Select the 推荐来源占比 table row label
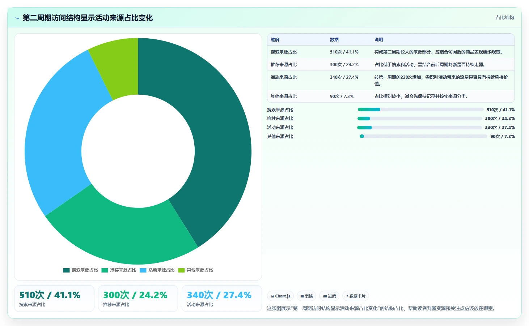The width and height of the screenshot is (529, 326). [284, 65]
